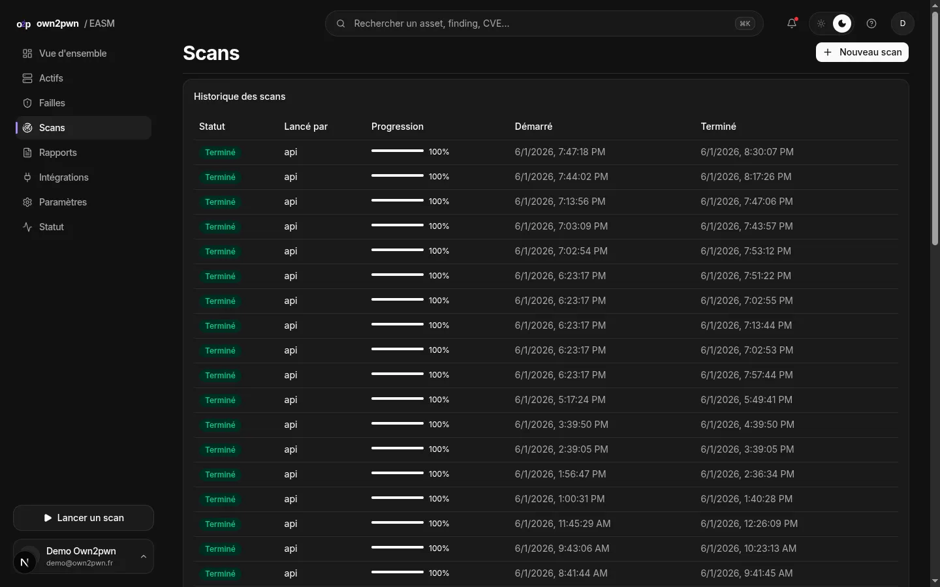The image size is (940, 587).
Task: Go to Intégrations in the sidebar
Action: click(x=84, y=177)
